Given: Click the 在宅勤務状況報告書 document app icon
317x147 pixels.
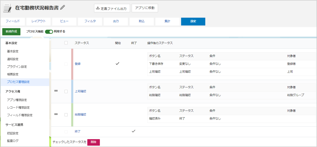Looking at the screenshot, I should (x=7, y=8).
